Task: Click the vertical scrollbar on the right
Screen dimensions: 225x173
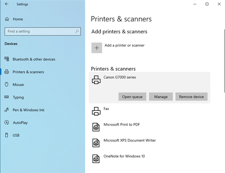Action: (224, 61)
